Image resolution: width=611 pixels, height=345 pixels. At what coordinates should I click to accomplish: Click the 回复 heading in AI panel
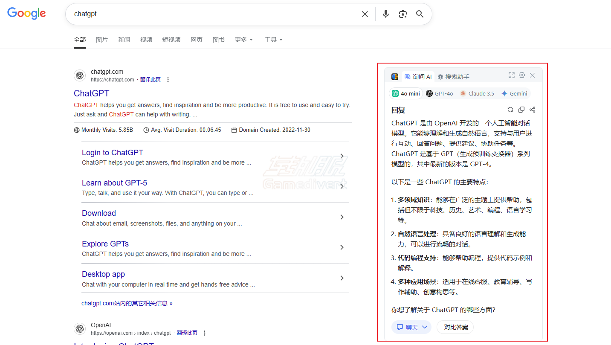pos(398,110)
